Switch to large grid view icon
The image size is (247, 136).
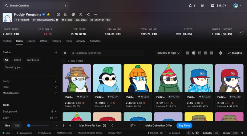point(188,53)
